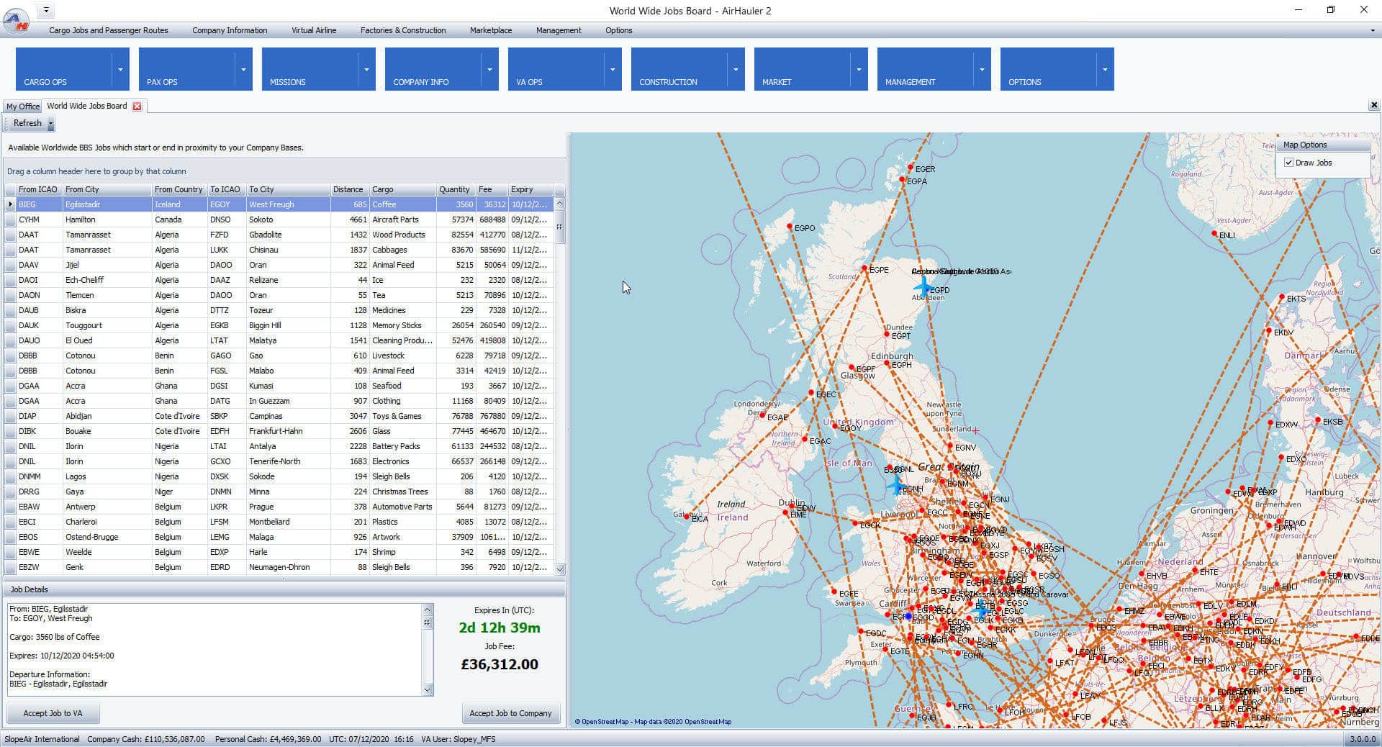Viewport: 1382px width, 747px height.
Task: Disable the Draw Jobs checkbox
Action: tap(1289, 163)
